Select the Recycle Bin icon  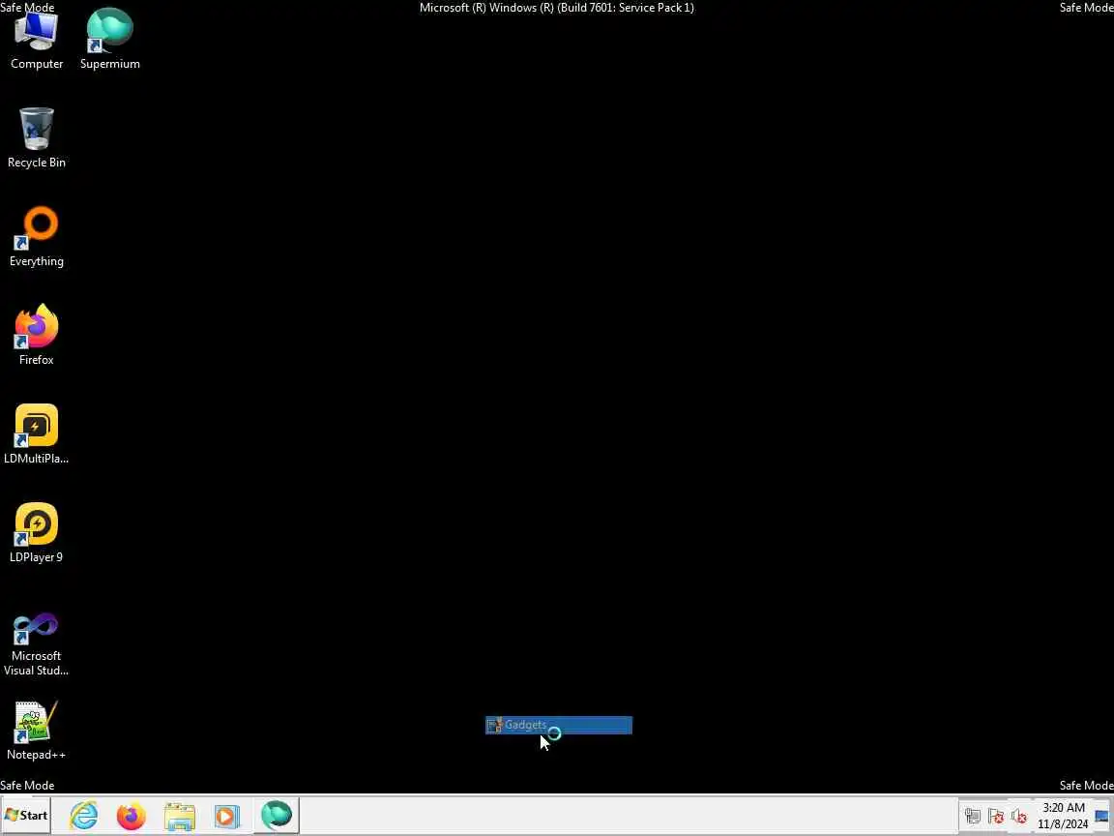tap(36, 138)
